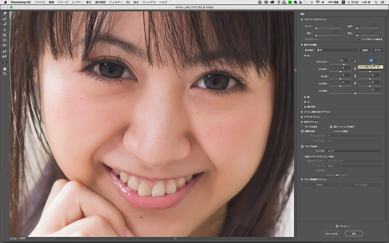
Task: Select the Zoom tool in Liquify toolbar
Action: (x=4, y=74)
